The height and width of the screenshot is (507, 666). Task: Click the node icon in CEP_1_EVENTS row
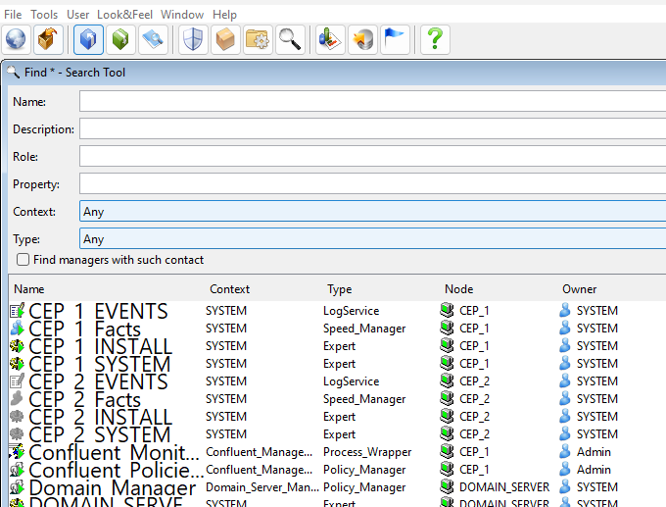[x=447, y=310]
